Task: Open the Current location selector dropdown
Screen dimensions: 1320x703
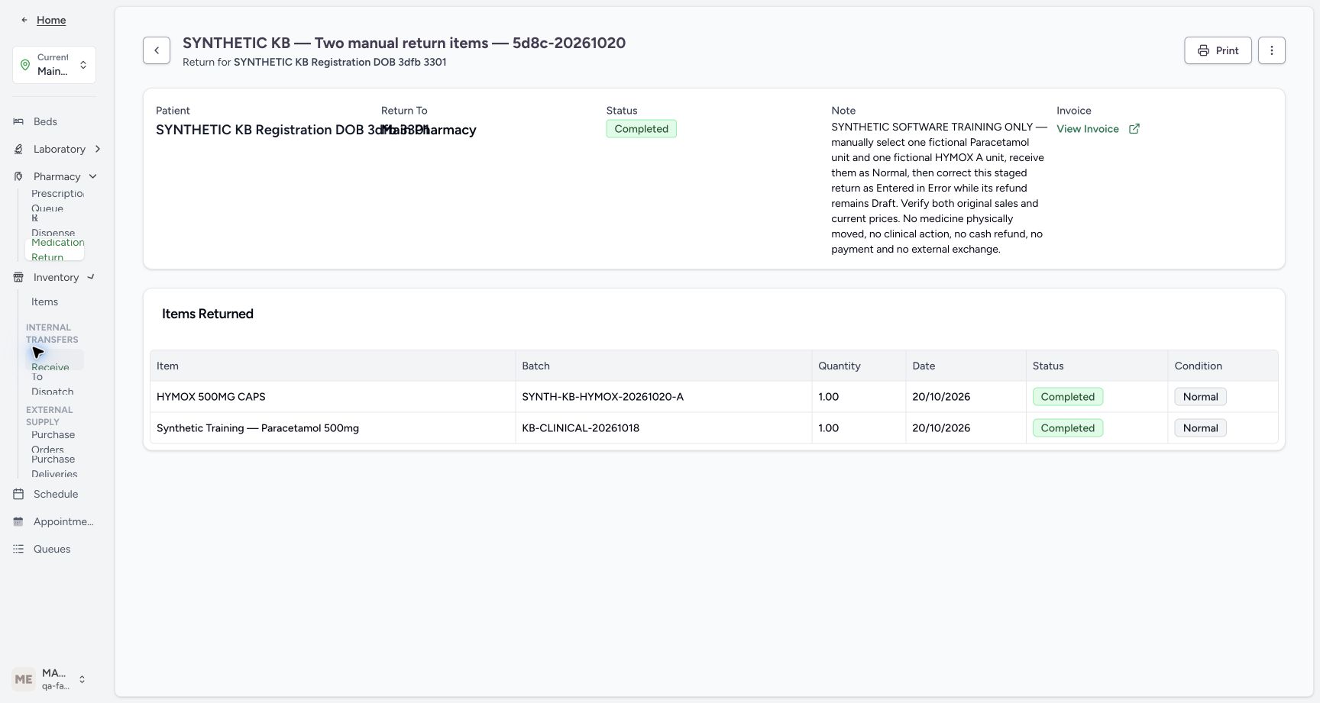Action: pyautogui.click(x=54, y=65)
